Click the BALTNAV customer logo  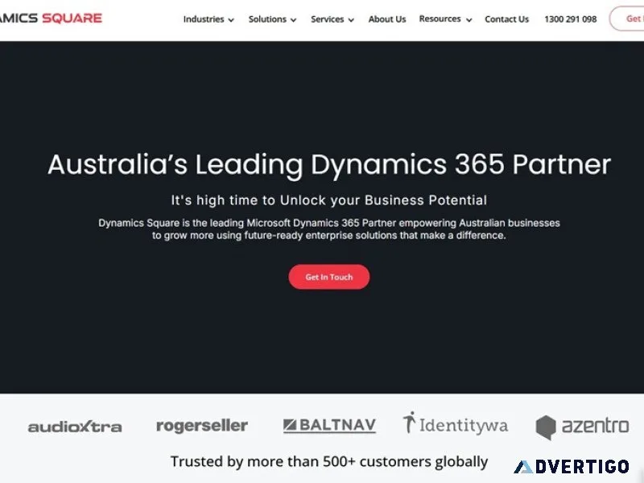click(x=329, y=425)
